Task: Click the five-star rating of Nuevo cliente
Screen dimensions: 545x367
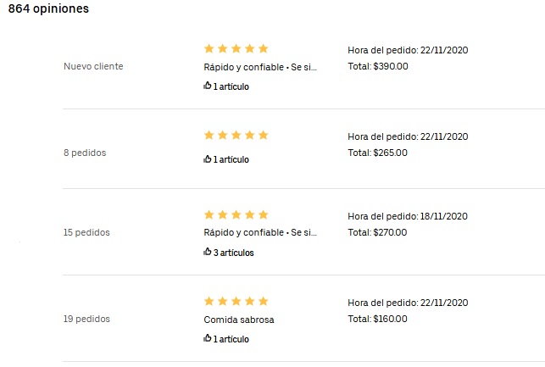Action: (x=236, y=48)
